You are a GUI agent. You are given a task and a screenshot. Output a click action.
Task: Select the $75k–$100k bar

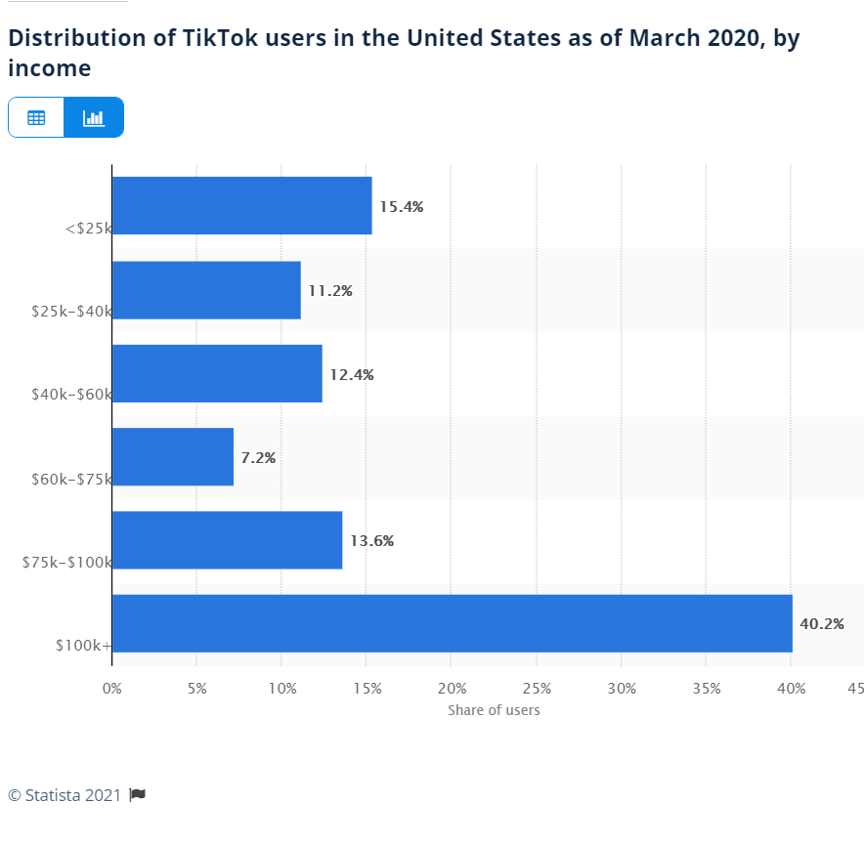coord(227,539)
